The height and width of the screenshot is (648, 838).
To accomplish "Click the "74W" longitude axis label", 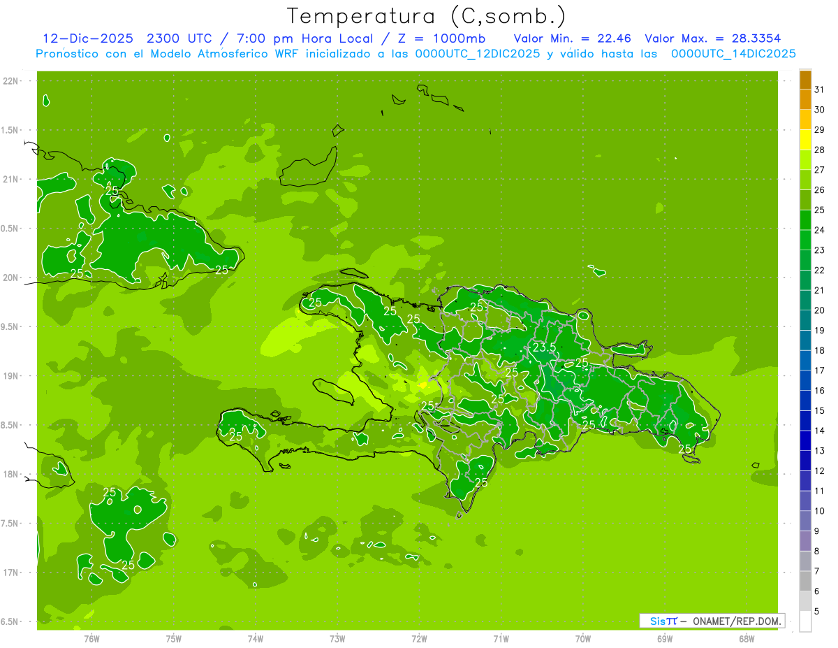I will pos(255,639).
